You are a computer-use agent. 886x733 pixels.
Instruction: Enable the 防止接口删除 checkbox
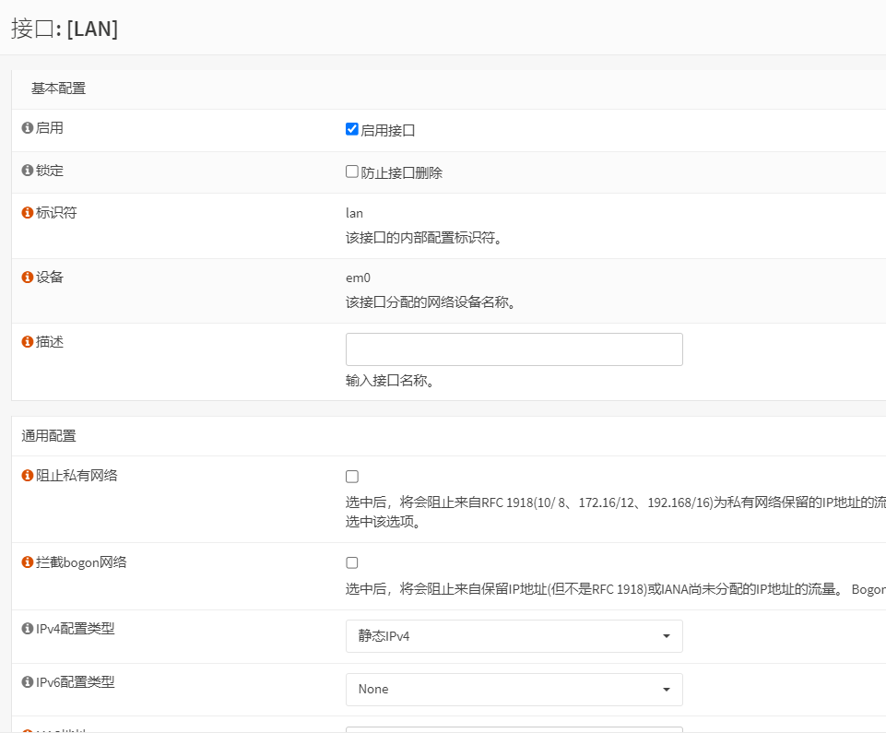pyautogui.click(x=352, y=171)
